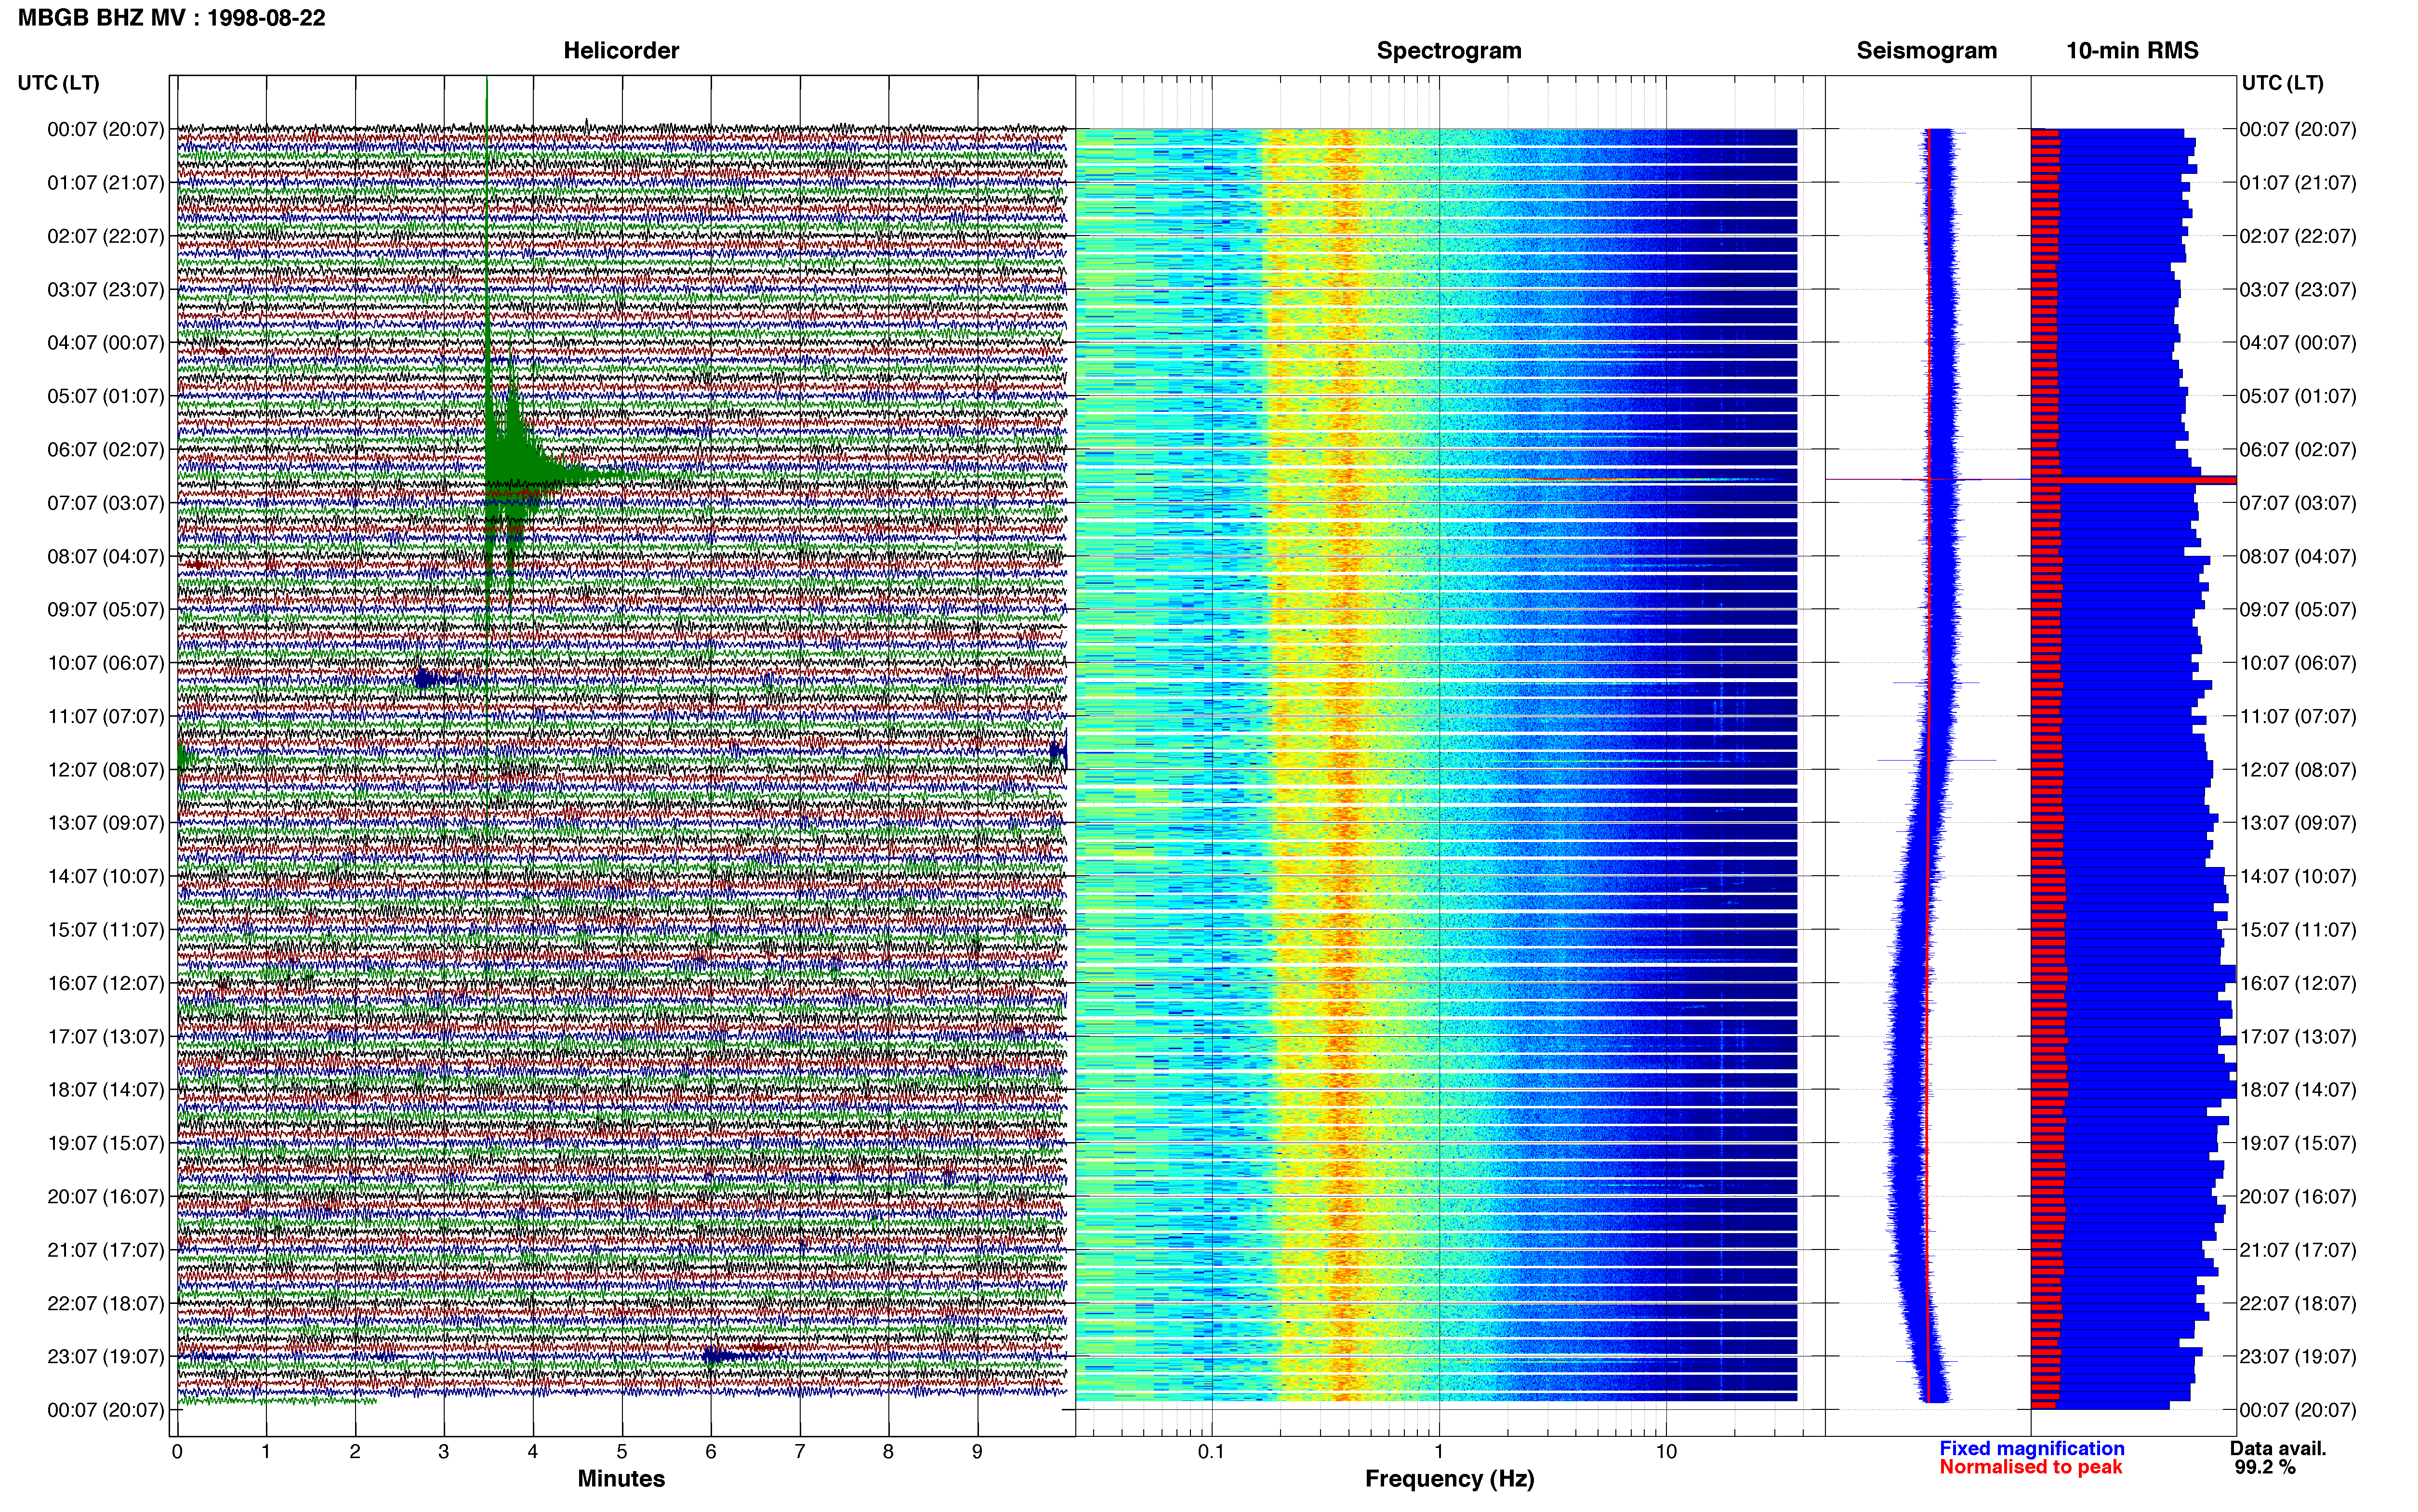Click minute tick '0' on Helicorder axis

tap(177, 1452)
